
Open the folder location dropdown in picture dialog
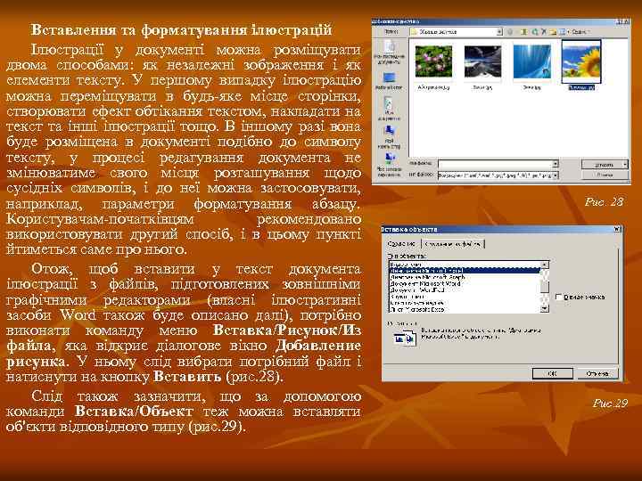[x=499, y=31]
